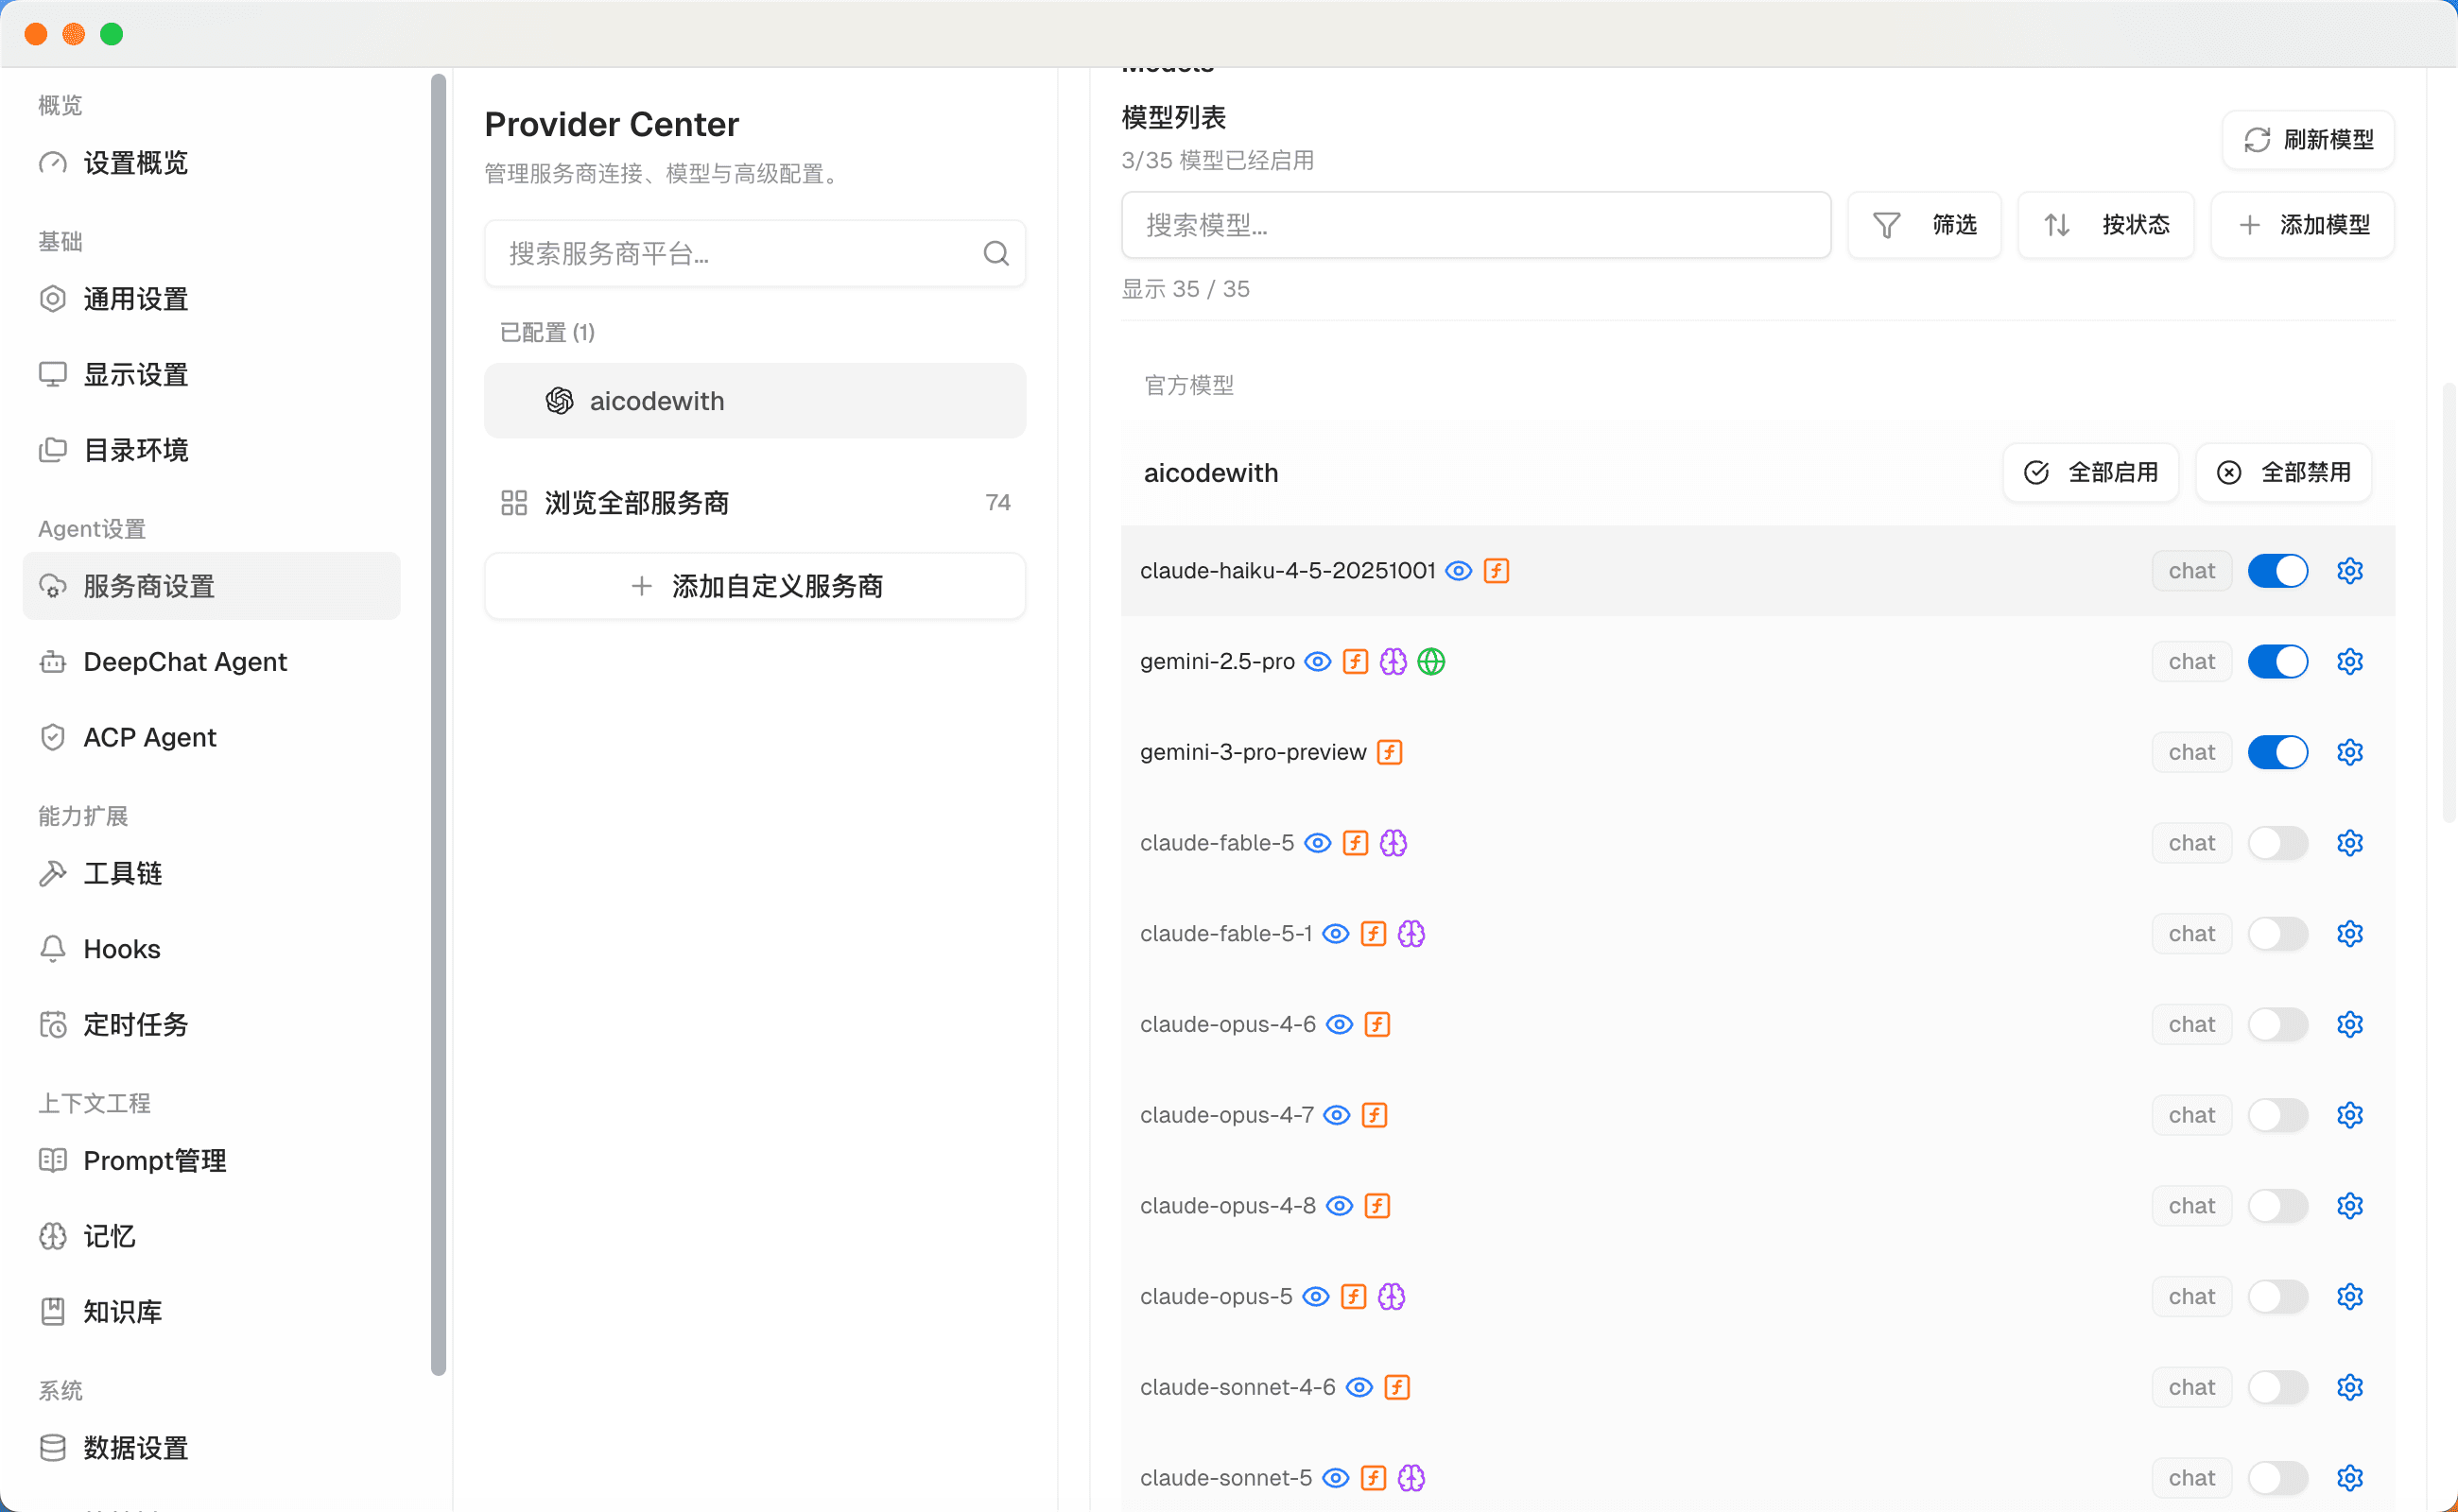The width and height of the screenshot is (2458, 1512).
Task: Click the 刷新模型 button
Action: point(2307,140)
